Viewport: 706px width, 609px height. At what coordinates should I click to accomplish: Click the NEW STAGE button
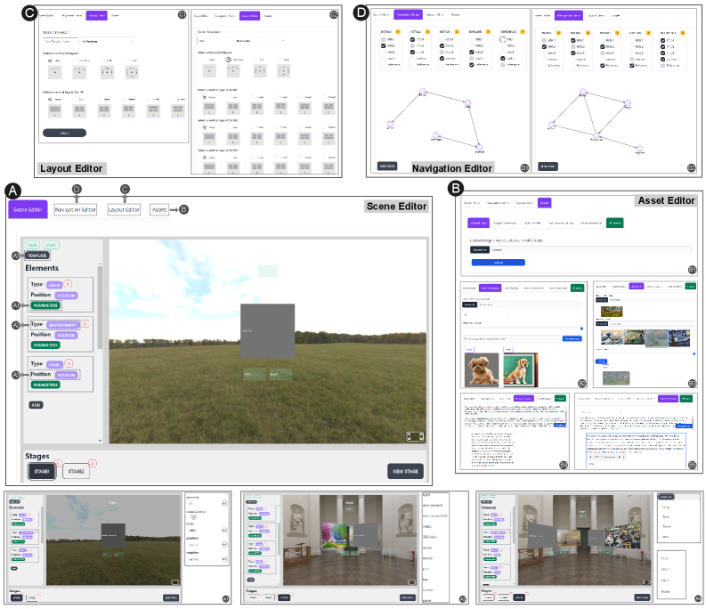405,471
